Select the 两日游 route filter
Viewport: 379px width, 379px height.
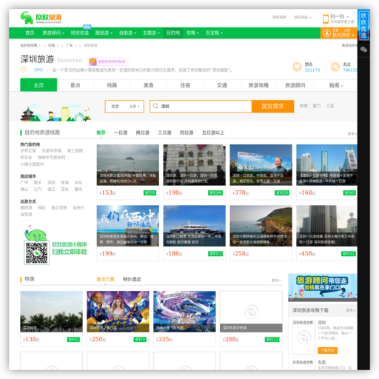click(x=143, y=133)
